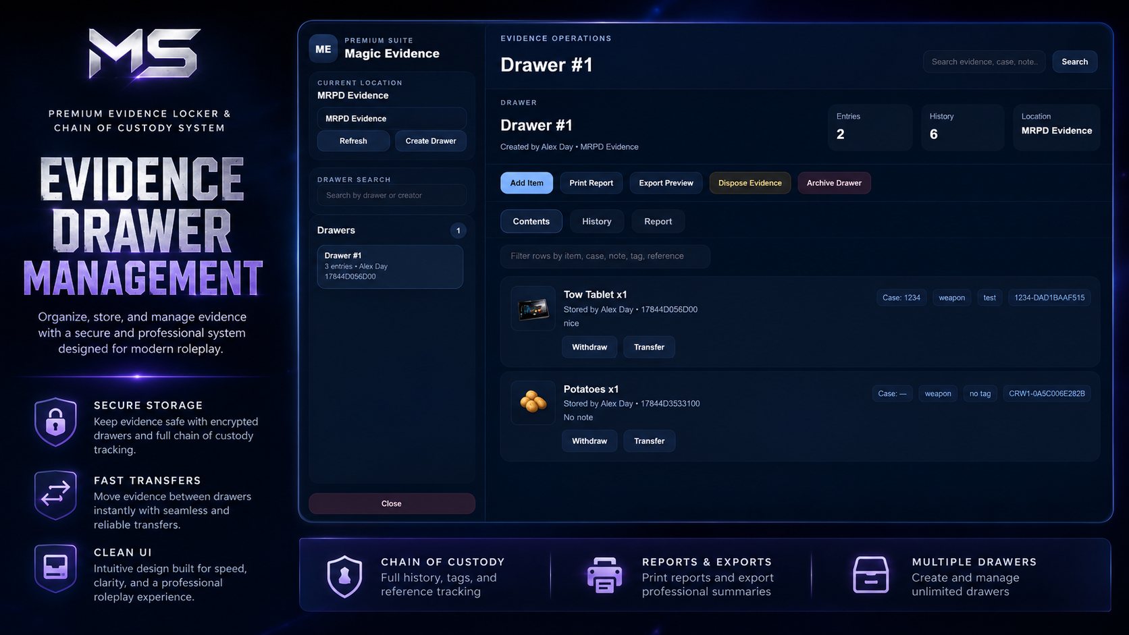1129x635 pixels.
Task: Click the Secure Storage padlock shield icon
Action: pos(55,422)
